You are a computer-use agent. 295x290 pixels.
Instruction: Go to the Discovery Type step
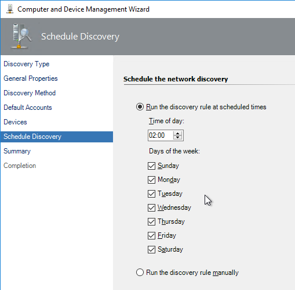point(27,64)
